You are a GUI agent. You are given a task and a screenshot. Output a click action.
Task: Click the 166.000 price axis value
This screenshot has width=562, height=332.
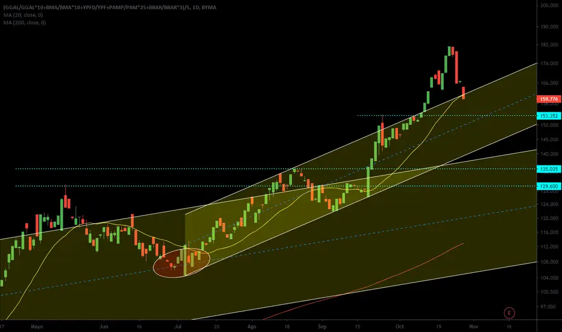549,83
